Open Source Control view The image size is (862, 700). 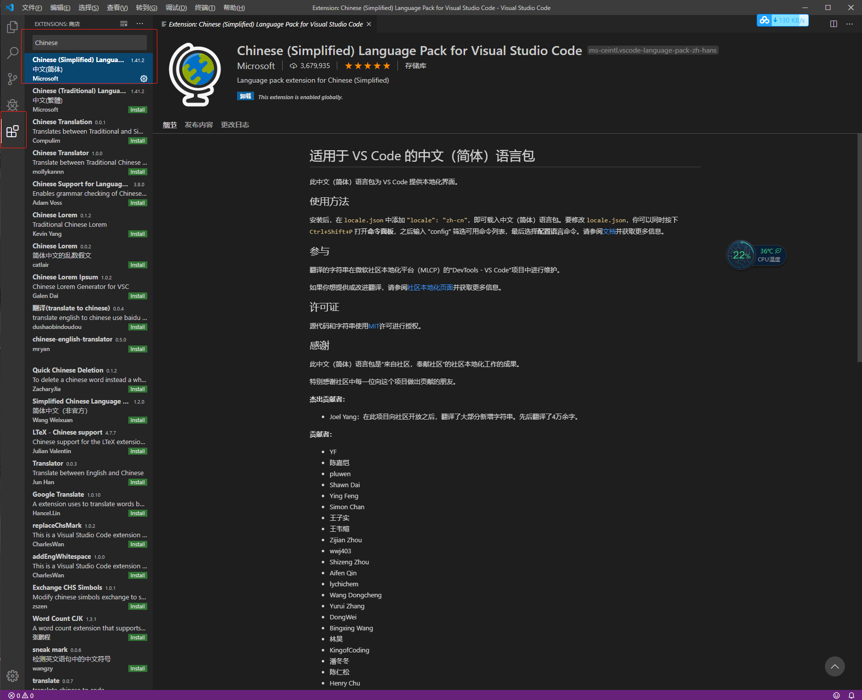click(x=13, y=79)
